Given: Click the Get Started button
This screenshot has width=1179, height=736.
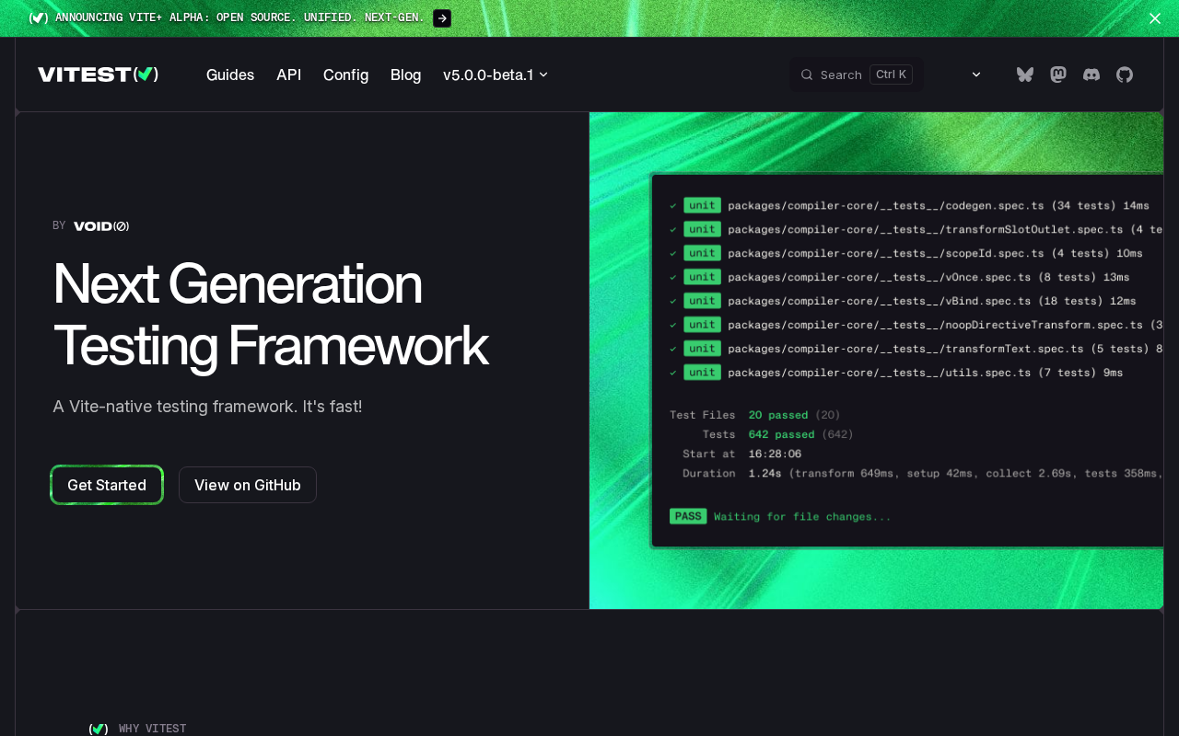Looking at the screenshot, I should 107,485.
